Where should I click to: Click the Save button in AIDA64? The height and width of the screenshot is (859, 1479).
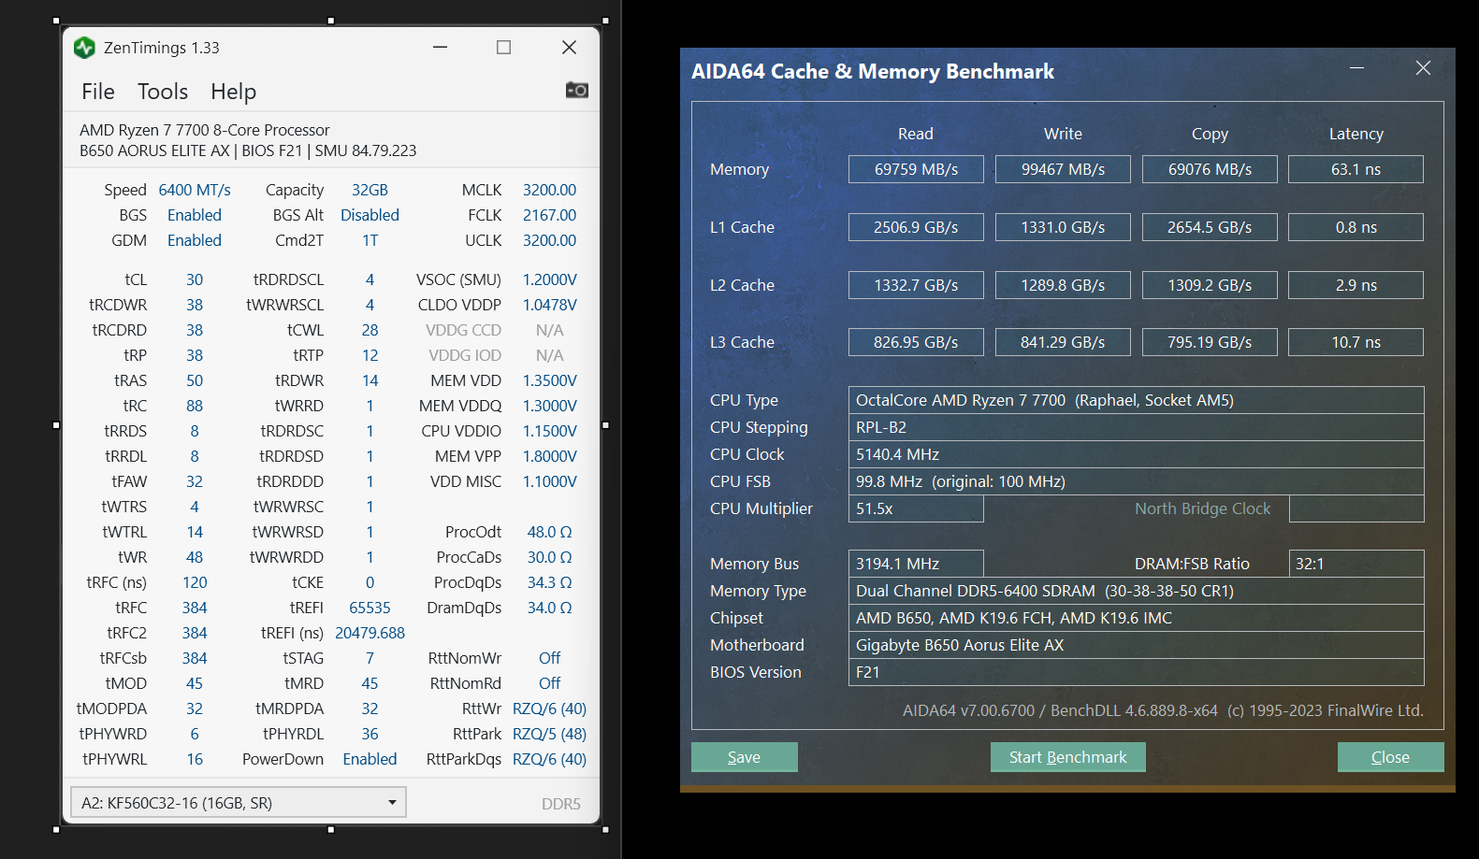click(x=744, y=757)
